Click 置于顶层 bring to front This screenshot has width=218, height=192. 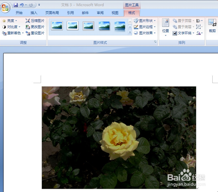182,21
